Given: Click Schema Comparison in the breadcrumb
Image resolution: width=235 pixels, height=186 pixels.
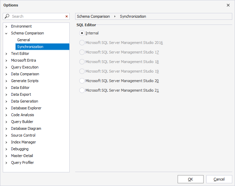Looking at the screenshot, I should pyautogui.click(x=93, y=16).
